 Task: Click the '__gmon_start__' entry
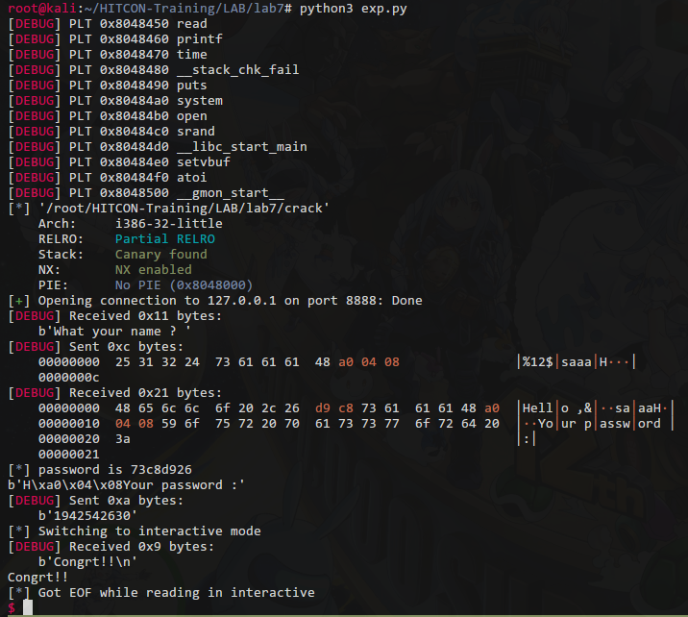click(231, 192)
